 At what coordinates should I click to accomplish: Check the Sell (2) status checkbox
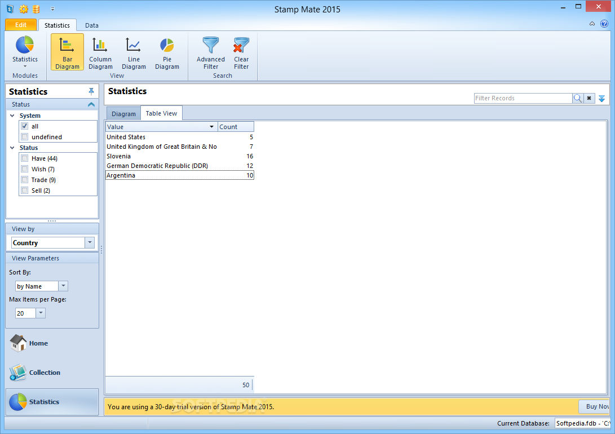[25, 190]
